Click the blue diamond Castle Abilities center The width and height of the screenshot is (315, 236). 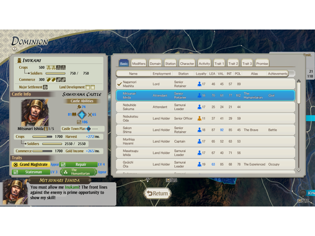(x=82, y=115)
